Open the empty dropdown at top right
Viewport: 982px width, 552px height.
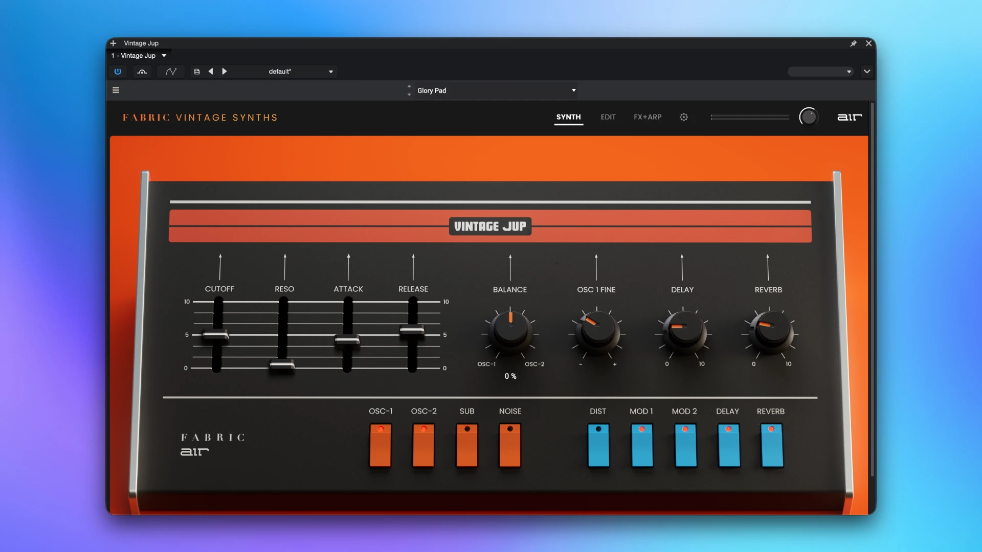820,72
